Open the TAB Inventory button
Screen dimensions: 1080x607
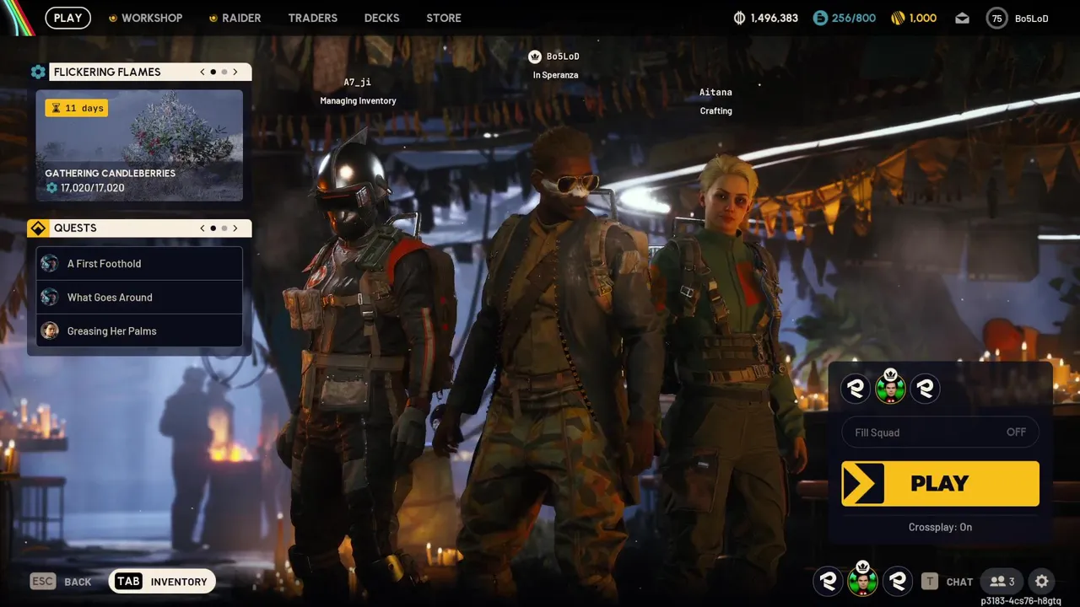[x=162, y=581]
